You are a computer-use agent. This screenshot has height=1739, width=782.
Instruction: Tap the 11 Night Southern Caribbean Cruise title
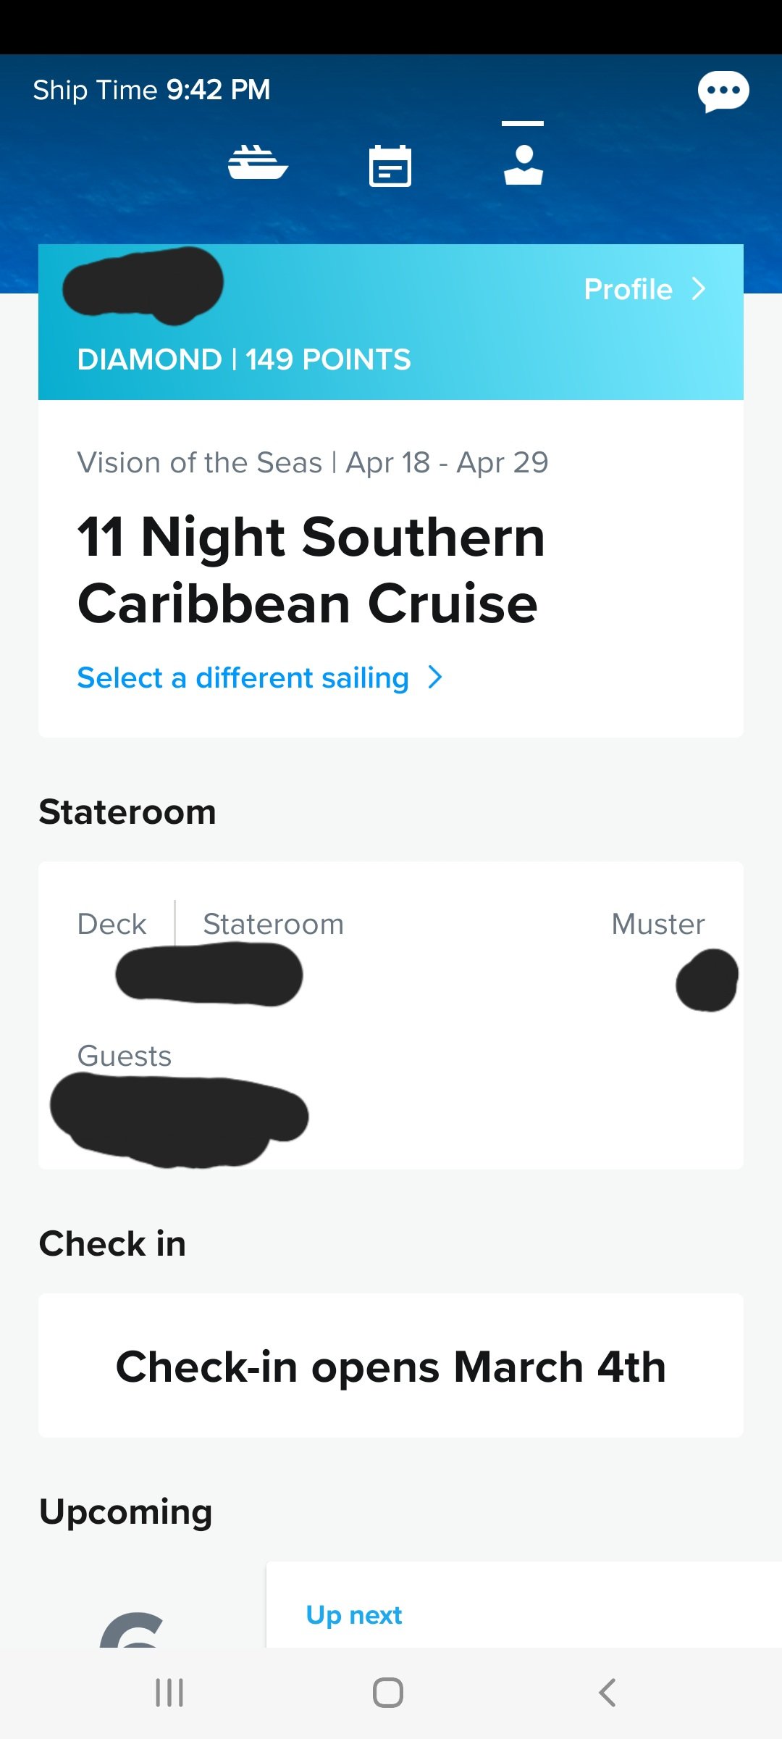[x=311, y=570]
